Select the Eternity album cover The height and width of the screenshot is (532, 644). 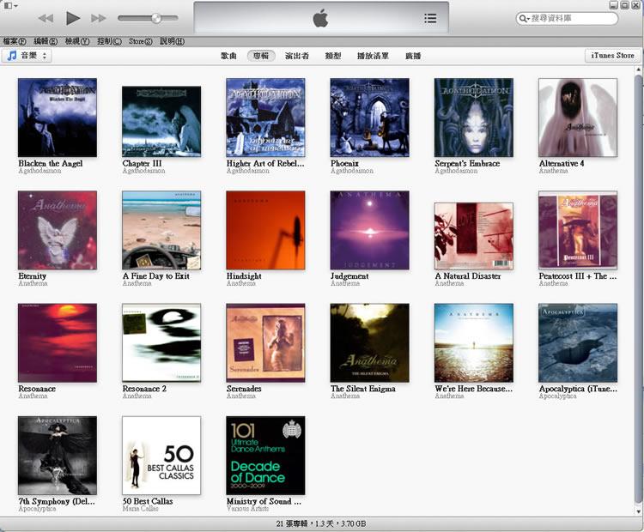tap(58, 230)
